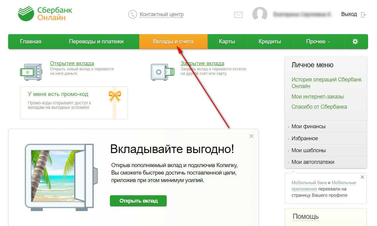Click the Помощь heading link
This screenshot has width=377, height=226.
pos(306,216)
